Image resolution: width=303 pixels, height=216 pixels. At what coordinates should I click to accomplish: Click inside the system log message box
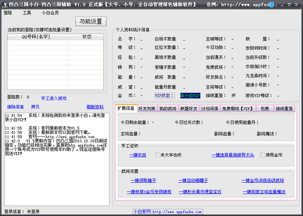[57, 159]
